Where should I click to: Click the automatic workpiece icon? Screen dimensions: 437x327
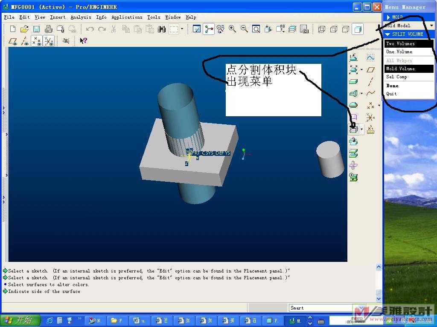pos(353,81)
